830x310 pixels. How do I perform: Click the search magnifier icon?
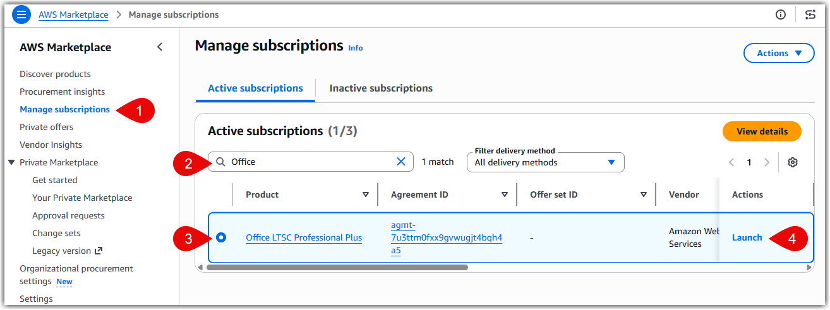coord(220,162)
